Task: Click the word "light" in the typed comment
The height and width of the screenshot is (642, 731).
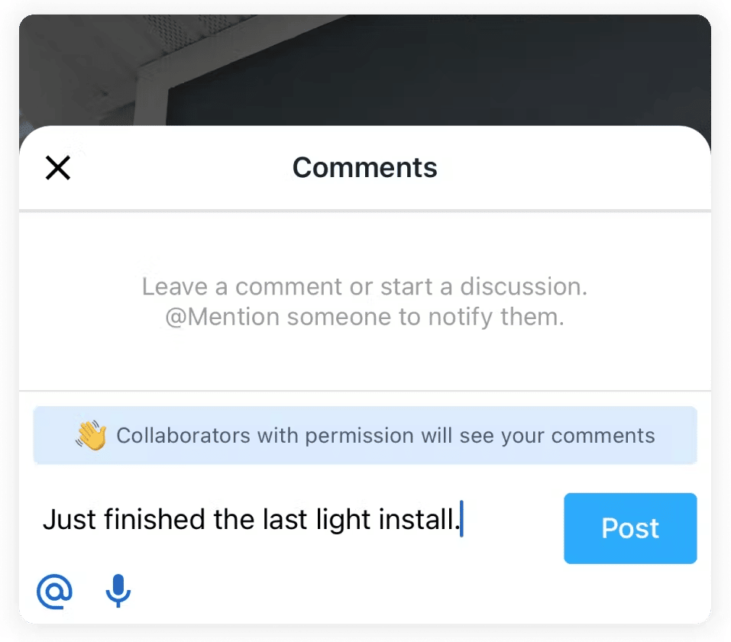Action: click(344, 521)
